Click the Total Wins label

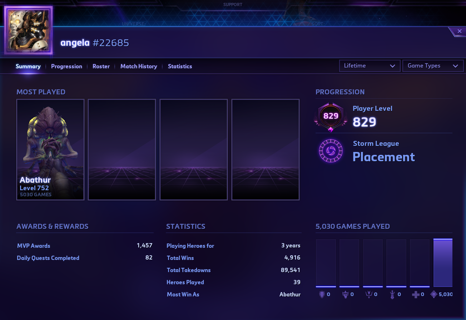pos(180,258)
